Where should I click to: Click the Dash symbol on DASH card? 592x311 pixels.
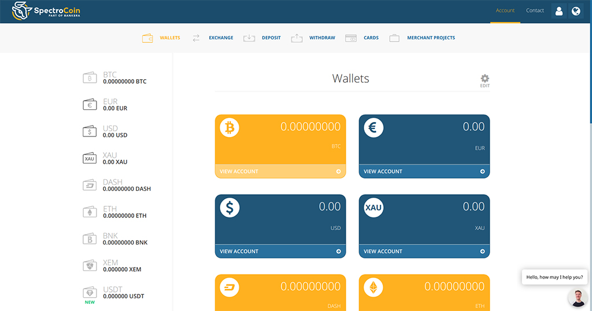(230, 288)
